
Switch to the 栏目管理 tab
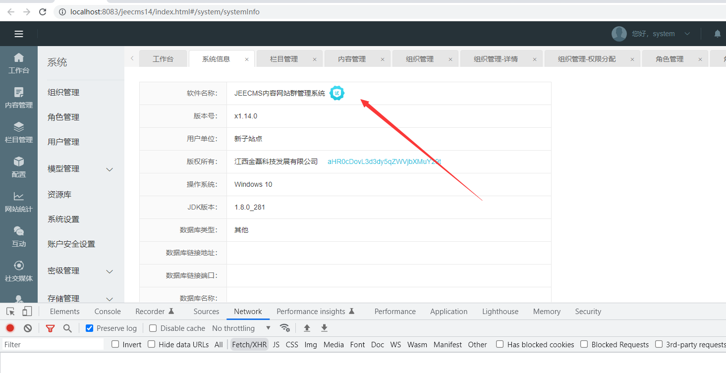click(x=284, y=59)
